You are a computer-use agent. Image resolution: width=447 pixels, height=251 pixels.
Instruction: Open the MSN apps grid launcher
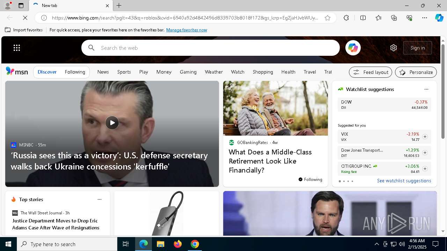[17, 48]
